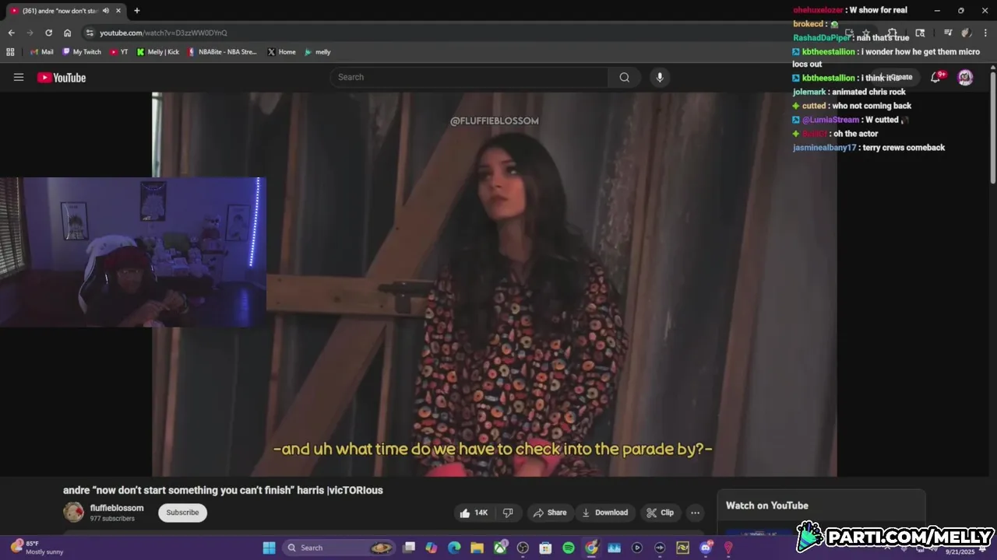The width and height of the screenshot is (997, 560).
Task: Download the video
Action: click(x=605, y=513)
